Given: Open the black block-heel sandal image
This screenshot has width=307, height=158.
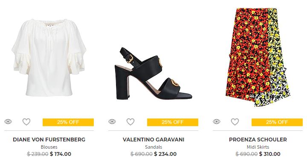Looking at the screenshot, I should (153, 73).
